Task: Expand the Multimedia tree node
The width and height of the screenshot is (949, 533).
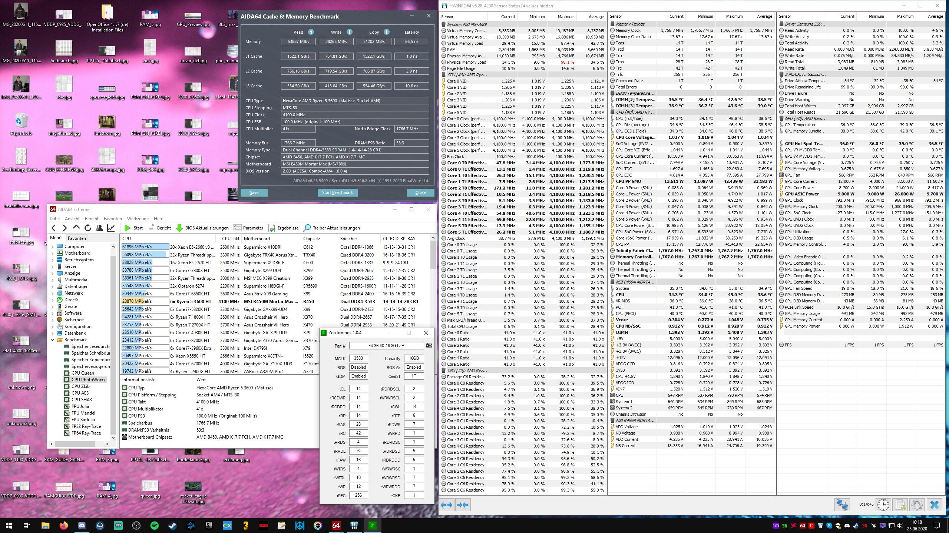Action: coord(53,280)
